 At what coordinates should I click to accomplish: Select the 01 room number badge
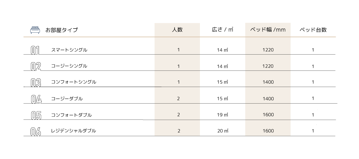pyautogui.click(x=35, y=50)
